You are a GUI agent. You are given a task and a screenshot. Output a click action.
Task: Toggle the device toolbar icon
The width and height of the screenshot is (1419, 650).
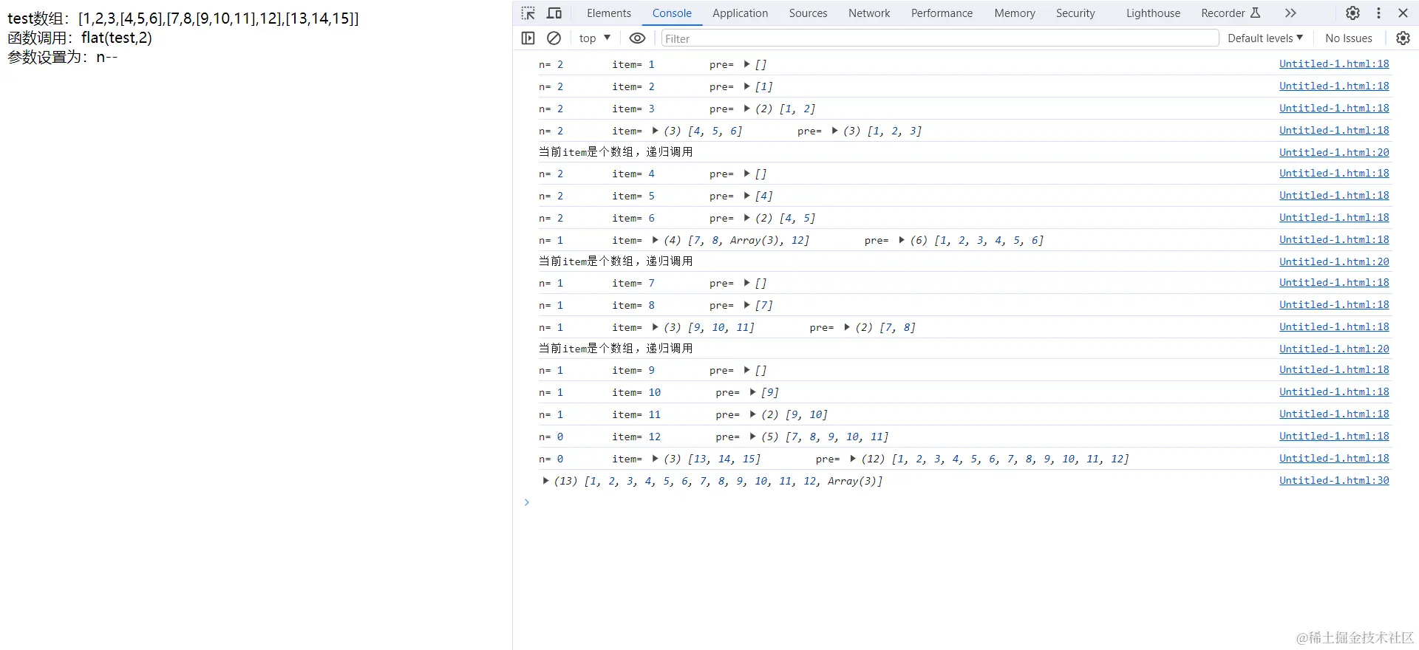(x=554, y=13)
